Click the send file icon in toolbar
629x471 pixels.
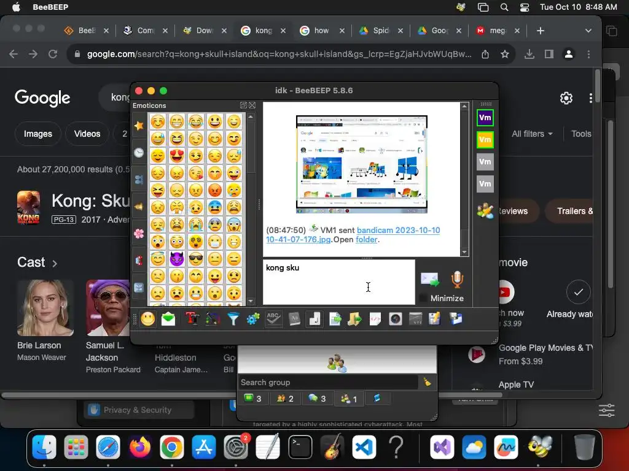(x=335, y=319)
